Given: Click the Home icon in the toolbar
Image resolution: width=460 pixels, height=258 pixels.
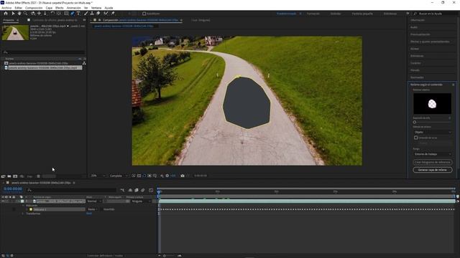Looking at the screenshot, I should point(6,14).
